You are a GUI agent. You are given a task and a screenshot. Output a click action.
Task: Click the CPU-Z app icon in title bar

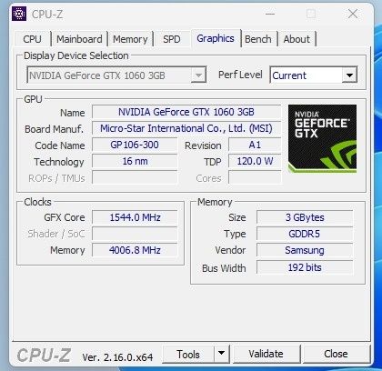pyautogui.click(x=19, y=14)
